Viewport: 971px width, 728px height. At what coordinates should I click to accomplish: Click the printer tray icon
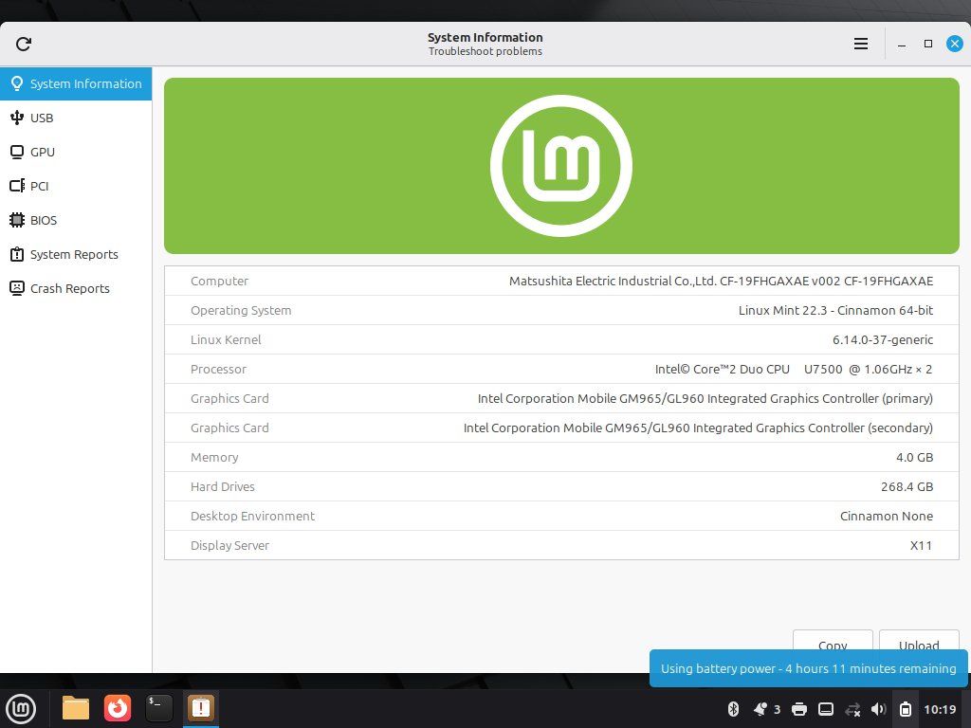(x=799, y=709)
